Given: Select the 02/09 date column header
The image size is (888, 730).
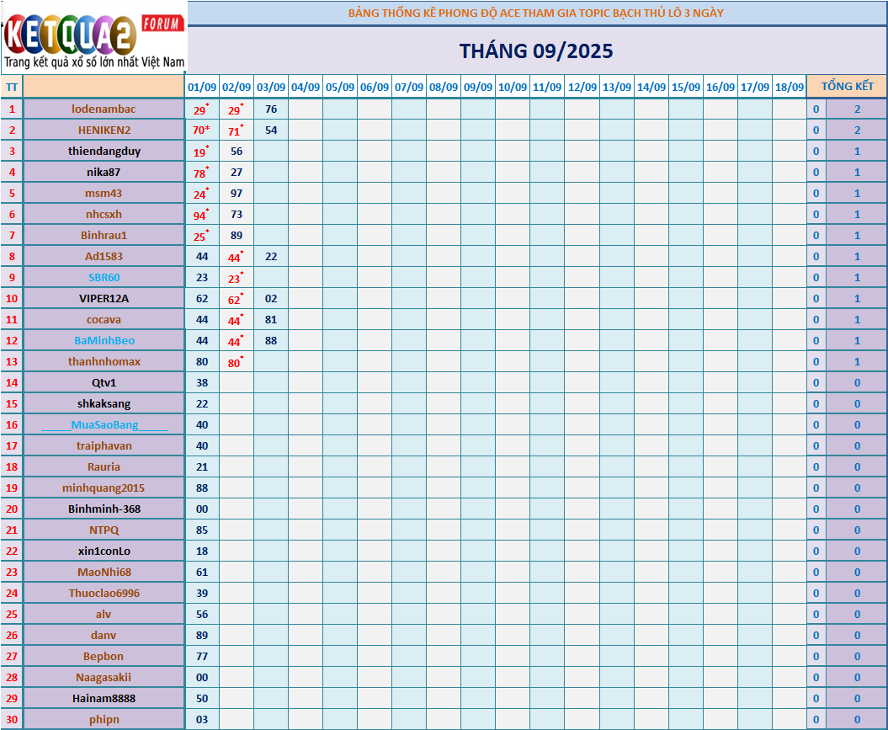Looking at the screenshot, I should [x=237, y=88].
